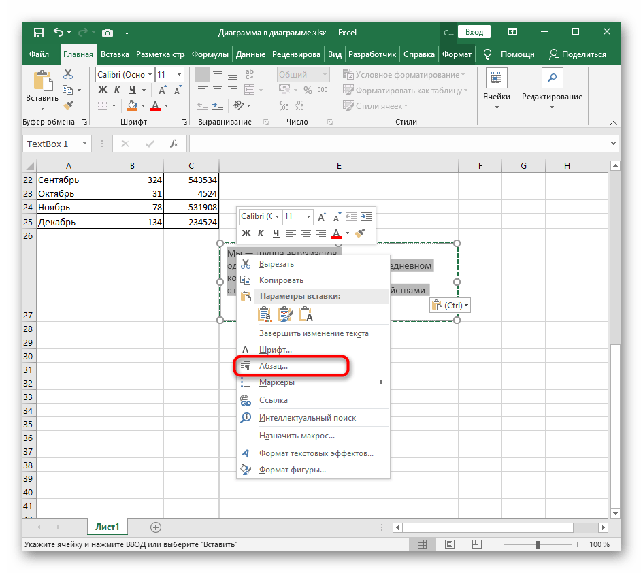
Task: Click the Save icon in the title bar
Action: [38, 32]
